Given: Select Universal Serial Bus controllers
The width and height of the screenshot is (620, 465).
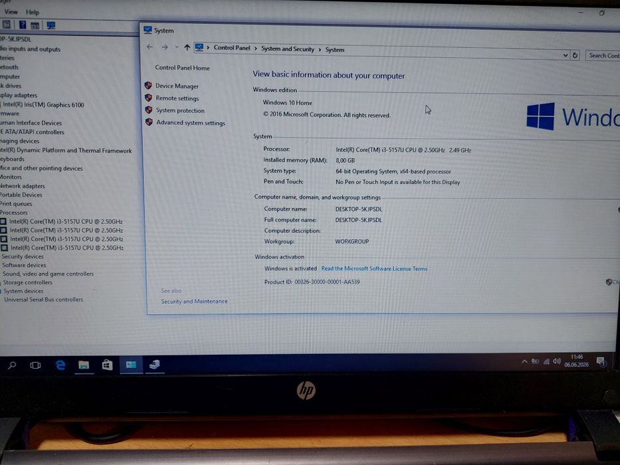Looking at the screenshot, I should point(43,300).
